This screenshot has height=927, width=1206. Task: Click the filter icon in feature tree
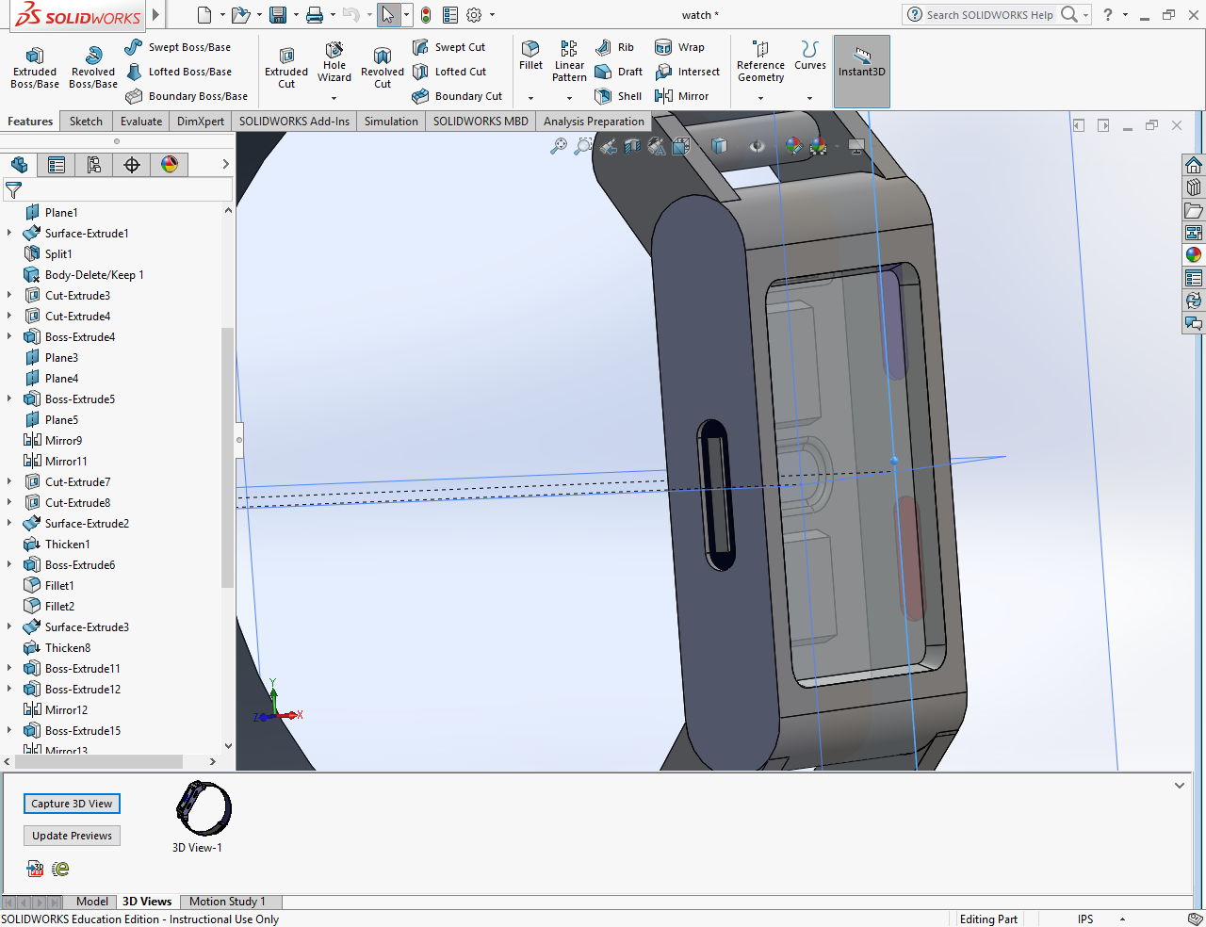tap(14, 190)
